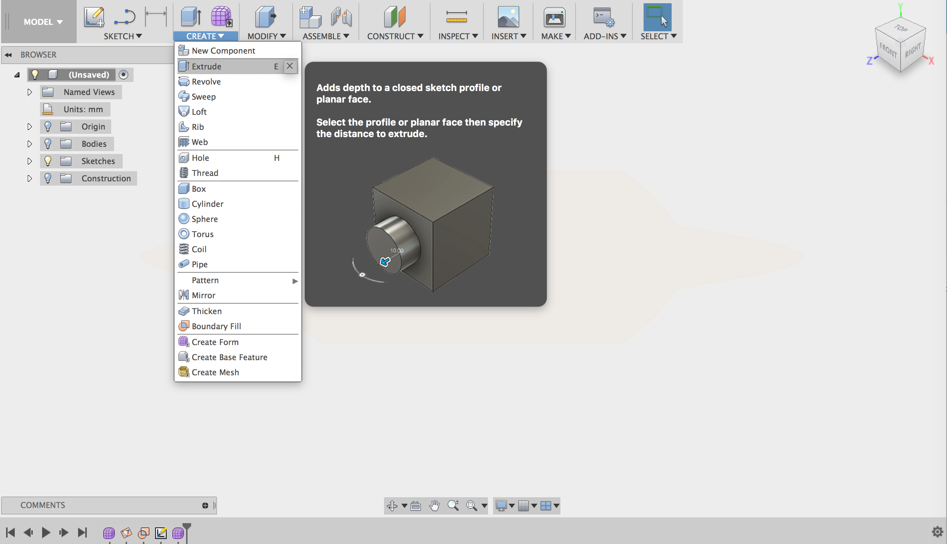Viewport: 947px width, 544px height.
Task: Open Grid and Snaps icon
Action: pyautogui.click(x=524, y=506)
